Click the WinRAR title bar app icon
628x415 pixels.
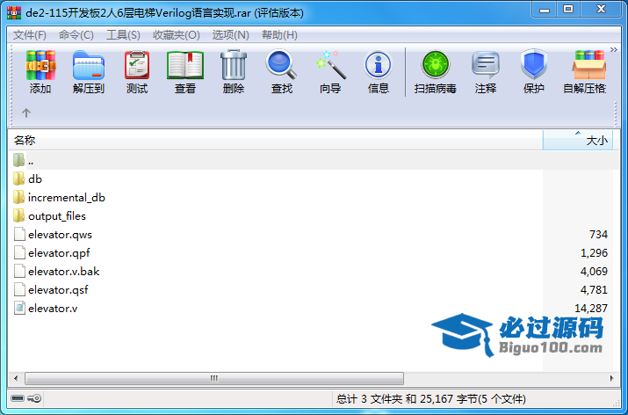click(14, 13)
